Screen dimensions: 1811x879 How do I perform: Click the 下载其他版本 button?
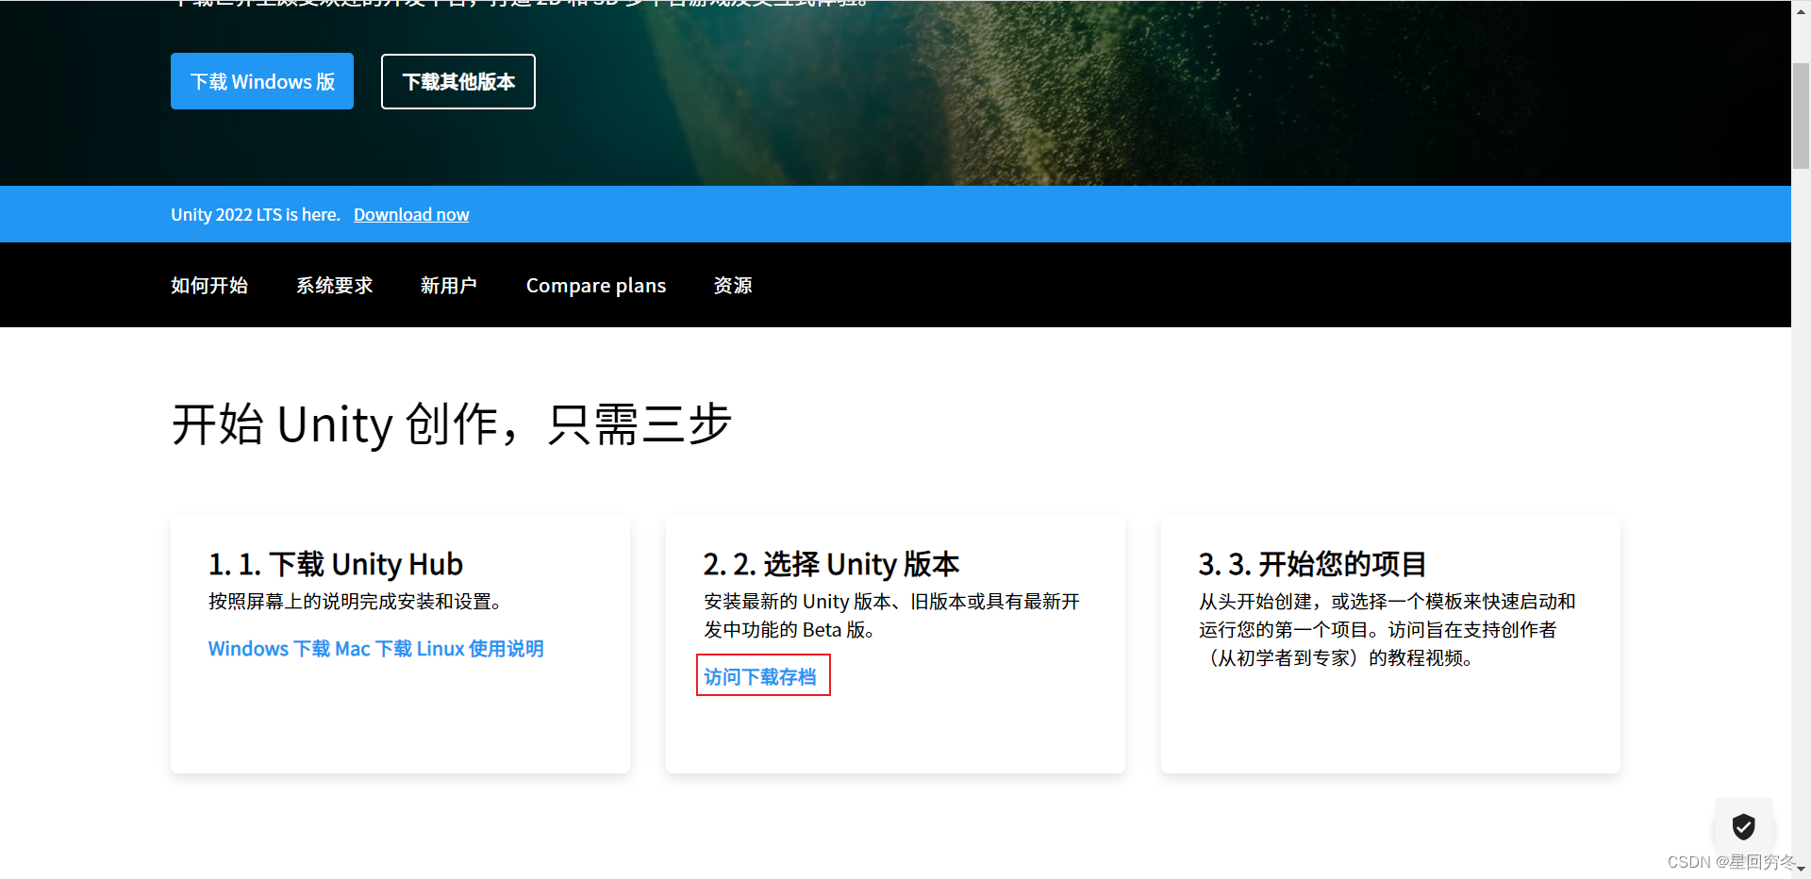457,81
